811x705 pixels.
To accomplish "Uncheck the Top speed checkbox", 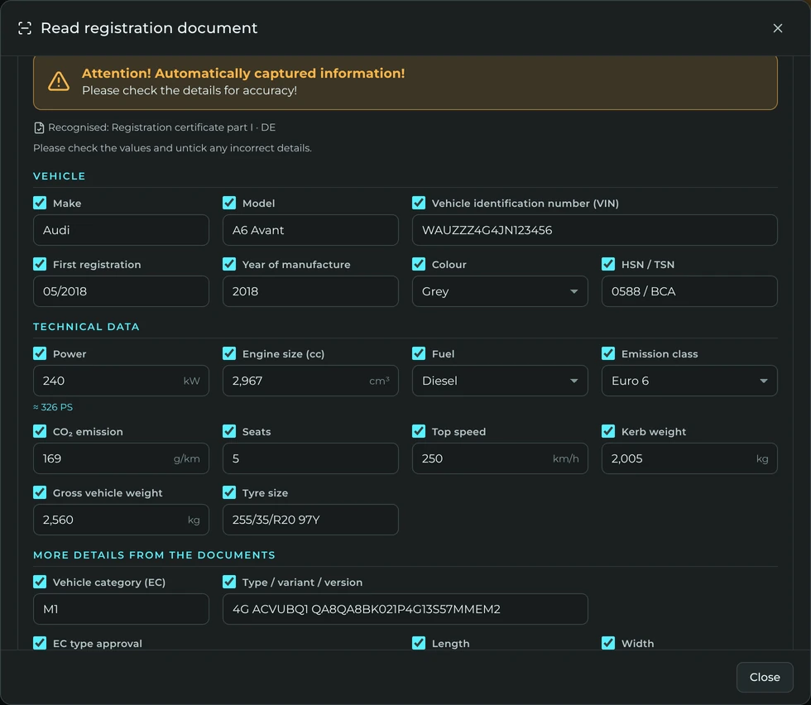I will tap(419, 431).
